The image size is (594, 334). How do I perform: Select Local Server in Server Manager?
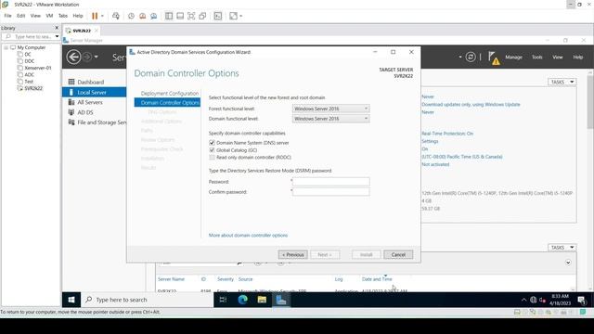(95, 92)
